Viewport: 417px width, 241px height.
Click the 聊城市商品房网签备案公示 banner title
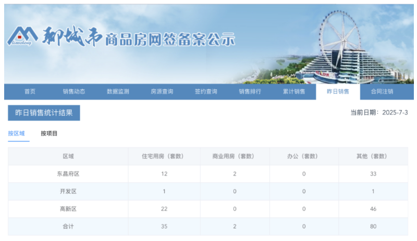coord(139,37)
